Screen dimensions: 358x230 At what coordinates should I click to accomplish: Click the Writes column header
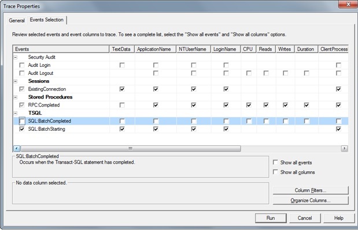coord(285,49)
